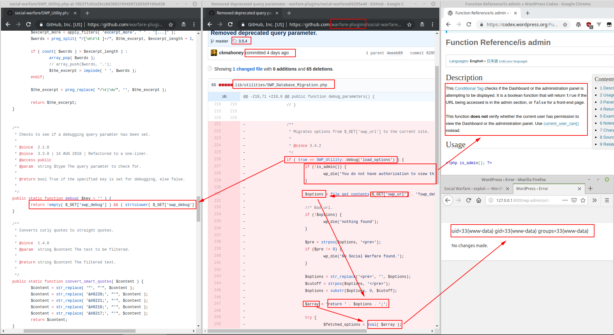Open a new tab in the commit window
614x335 pixels.
tap(289, 13)
